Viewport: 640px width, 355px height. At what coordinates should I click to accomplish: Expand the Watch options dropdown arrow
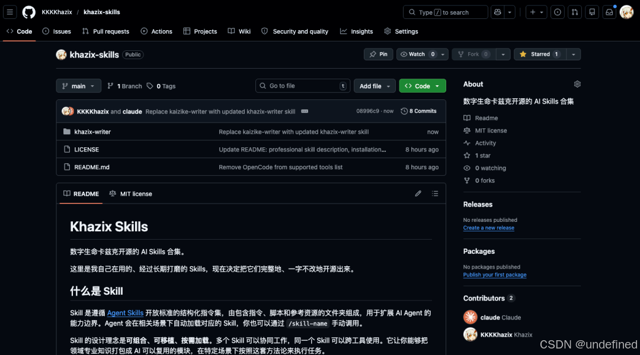coord(443,54)
